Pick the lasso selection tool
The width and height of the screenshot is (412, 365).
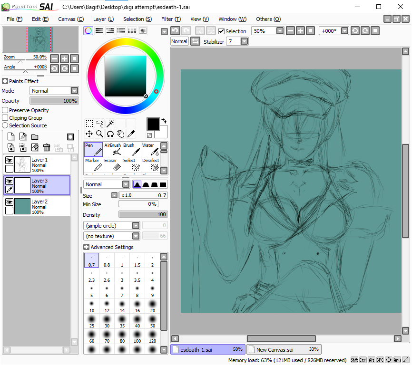(x=100, y=123)
